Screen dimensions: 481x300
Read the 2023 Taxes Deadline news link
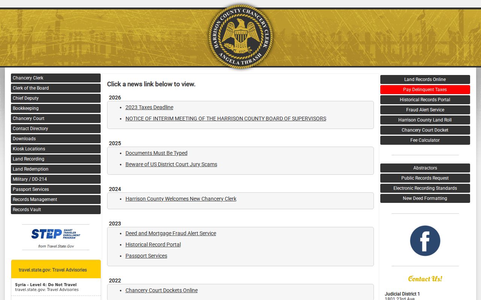point(149,107)
